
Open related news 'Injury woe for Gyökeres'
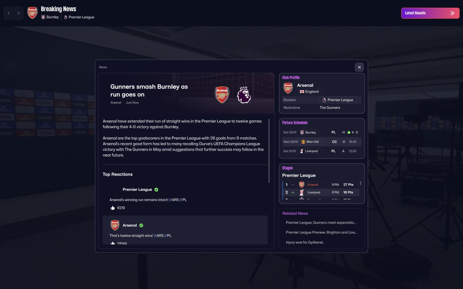[x=304, y=242]
